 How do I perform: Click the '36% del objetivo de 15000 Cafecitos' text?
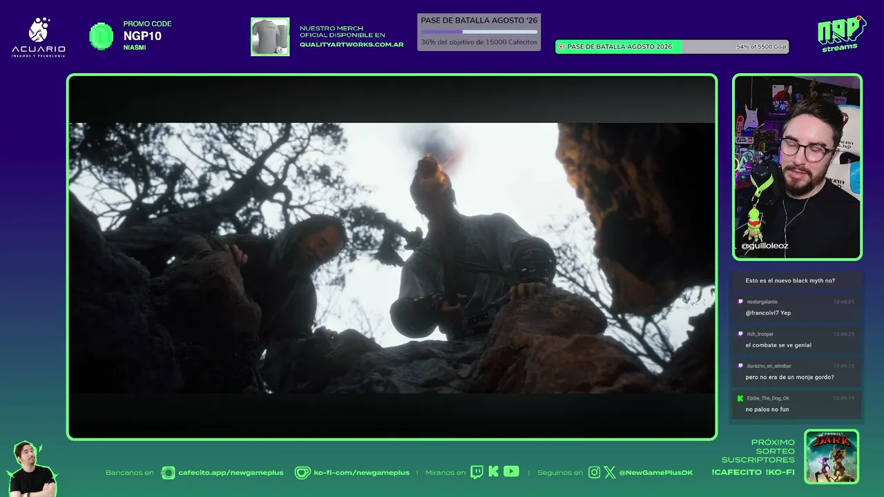point(479,42)
